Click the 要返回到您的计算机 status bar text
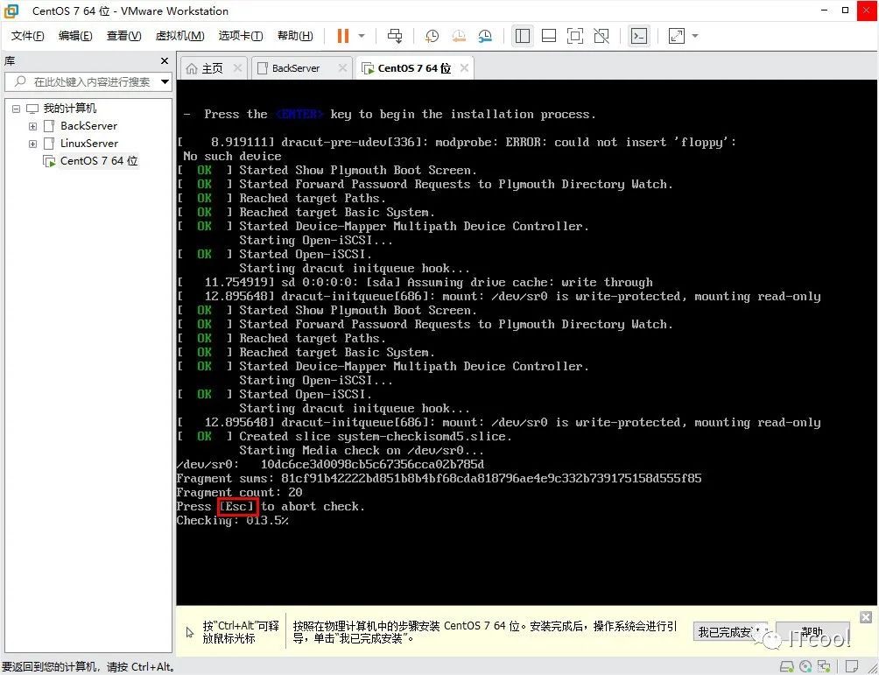The height and width of the screenshot is (675, 879). click(89, 666)
